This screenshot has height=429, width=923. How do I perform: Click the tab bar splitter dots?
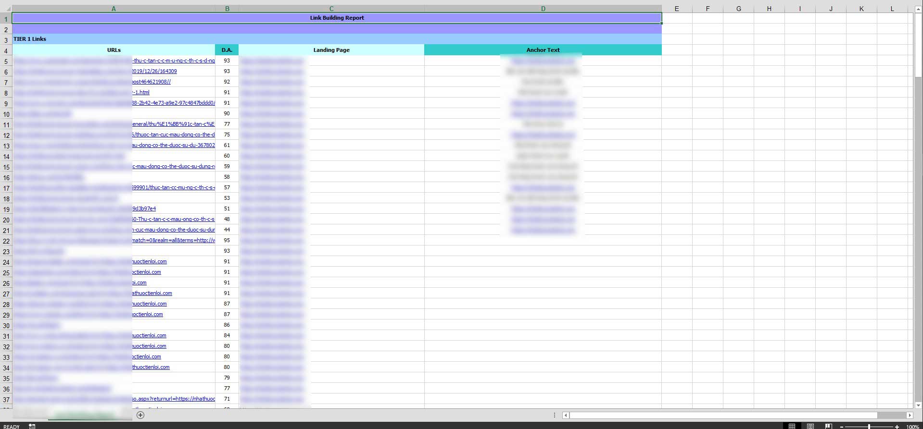pos(554,415)
